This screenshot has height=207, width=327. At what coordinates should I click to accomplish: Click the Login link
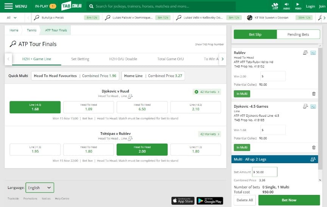pos(310,6)
